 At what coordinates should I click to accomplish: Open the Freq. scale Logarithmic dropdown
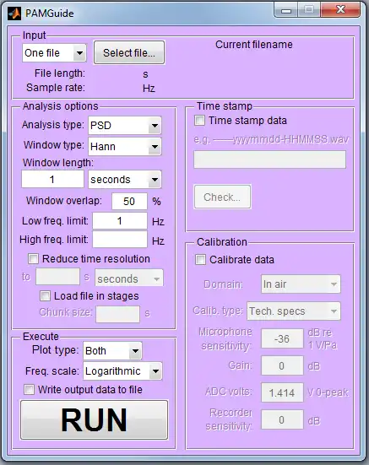coord(122,371)
